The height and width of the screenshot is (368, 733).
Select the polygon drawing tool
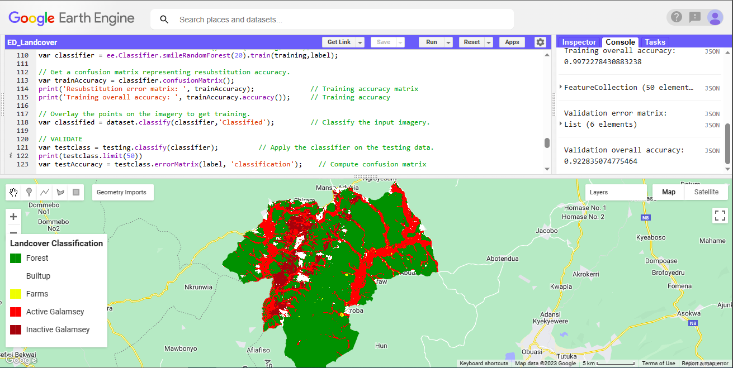[x=60, y=192]
